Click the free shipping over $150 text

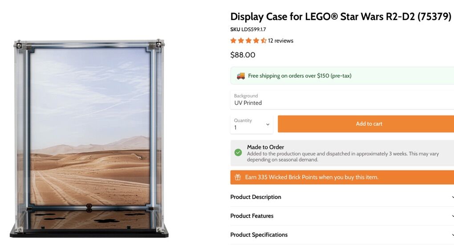point(300,76)
